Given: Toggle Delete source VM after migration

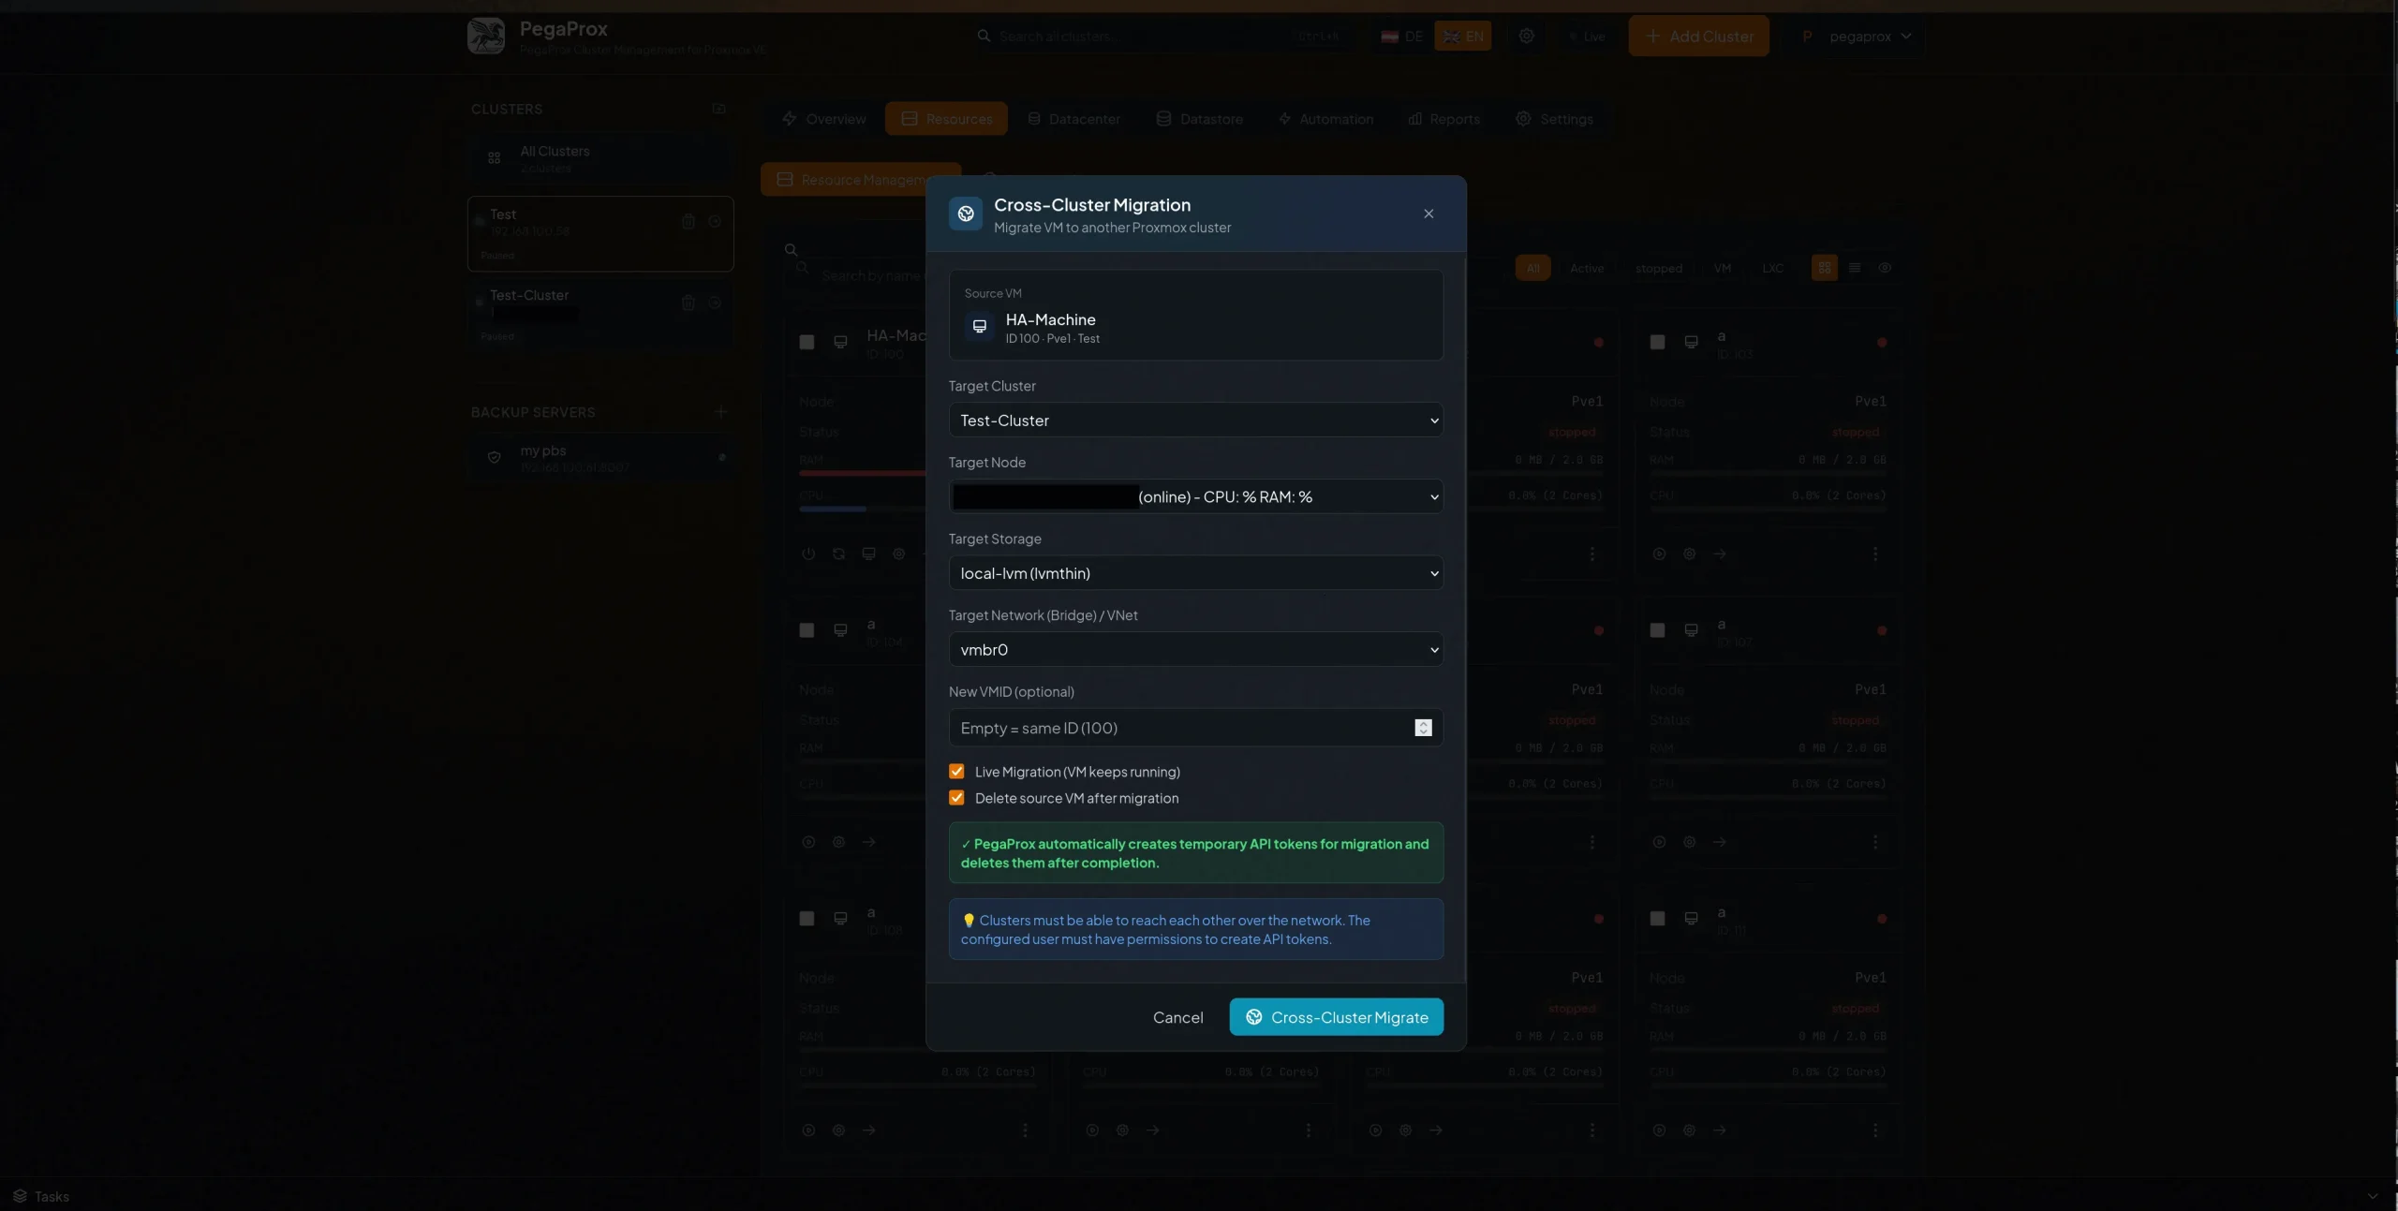Looking at the screenshot, I should [955, 798].
